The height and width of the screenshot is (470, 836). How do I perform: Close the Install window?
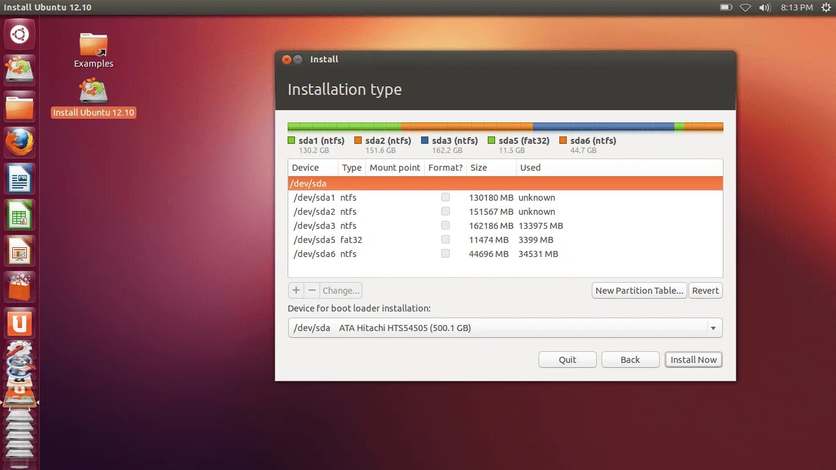(x=286, y=59)
